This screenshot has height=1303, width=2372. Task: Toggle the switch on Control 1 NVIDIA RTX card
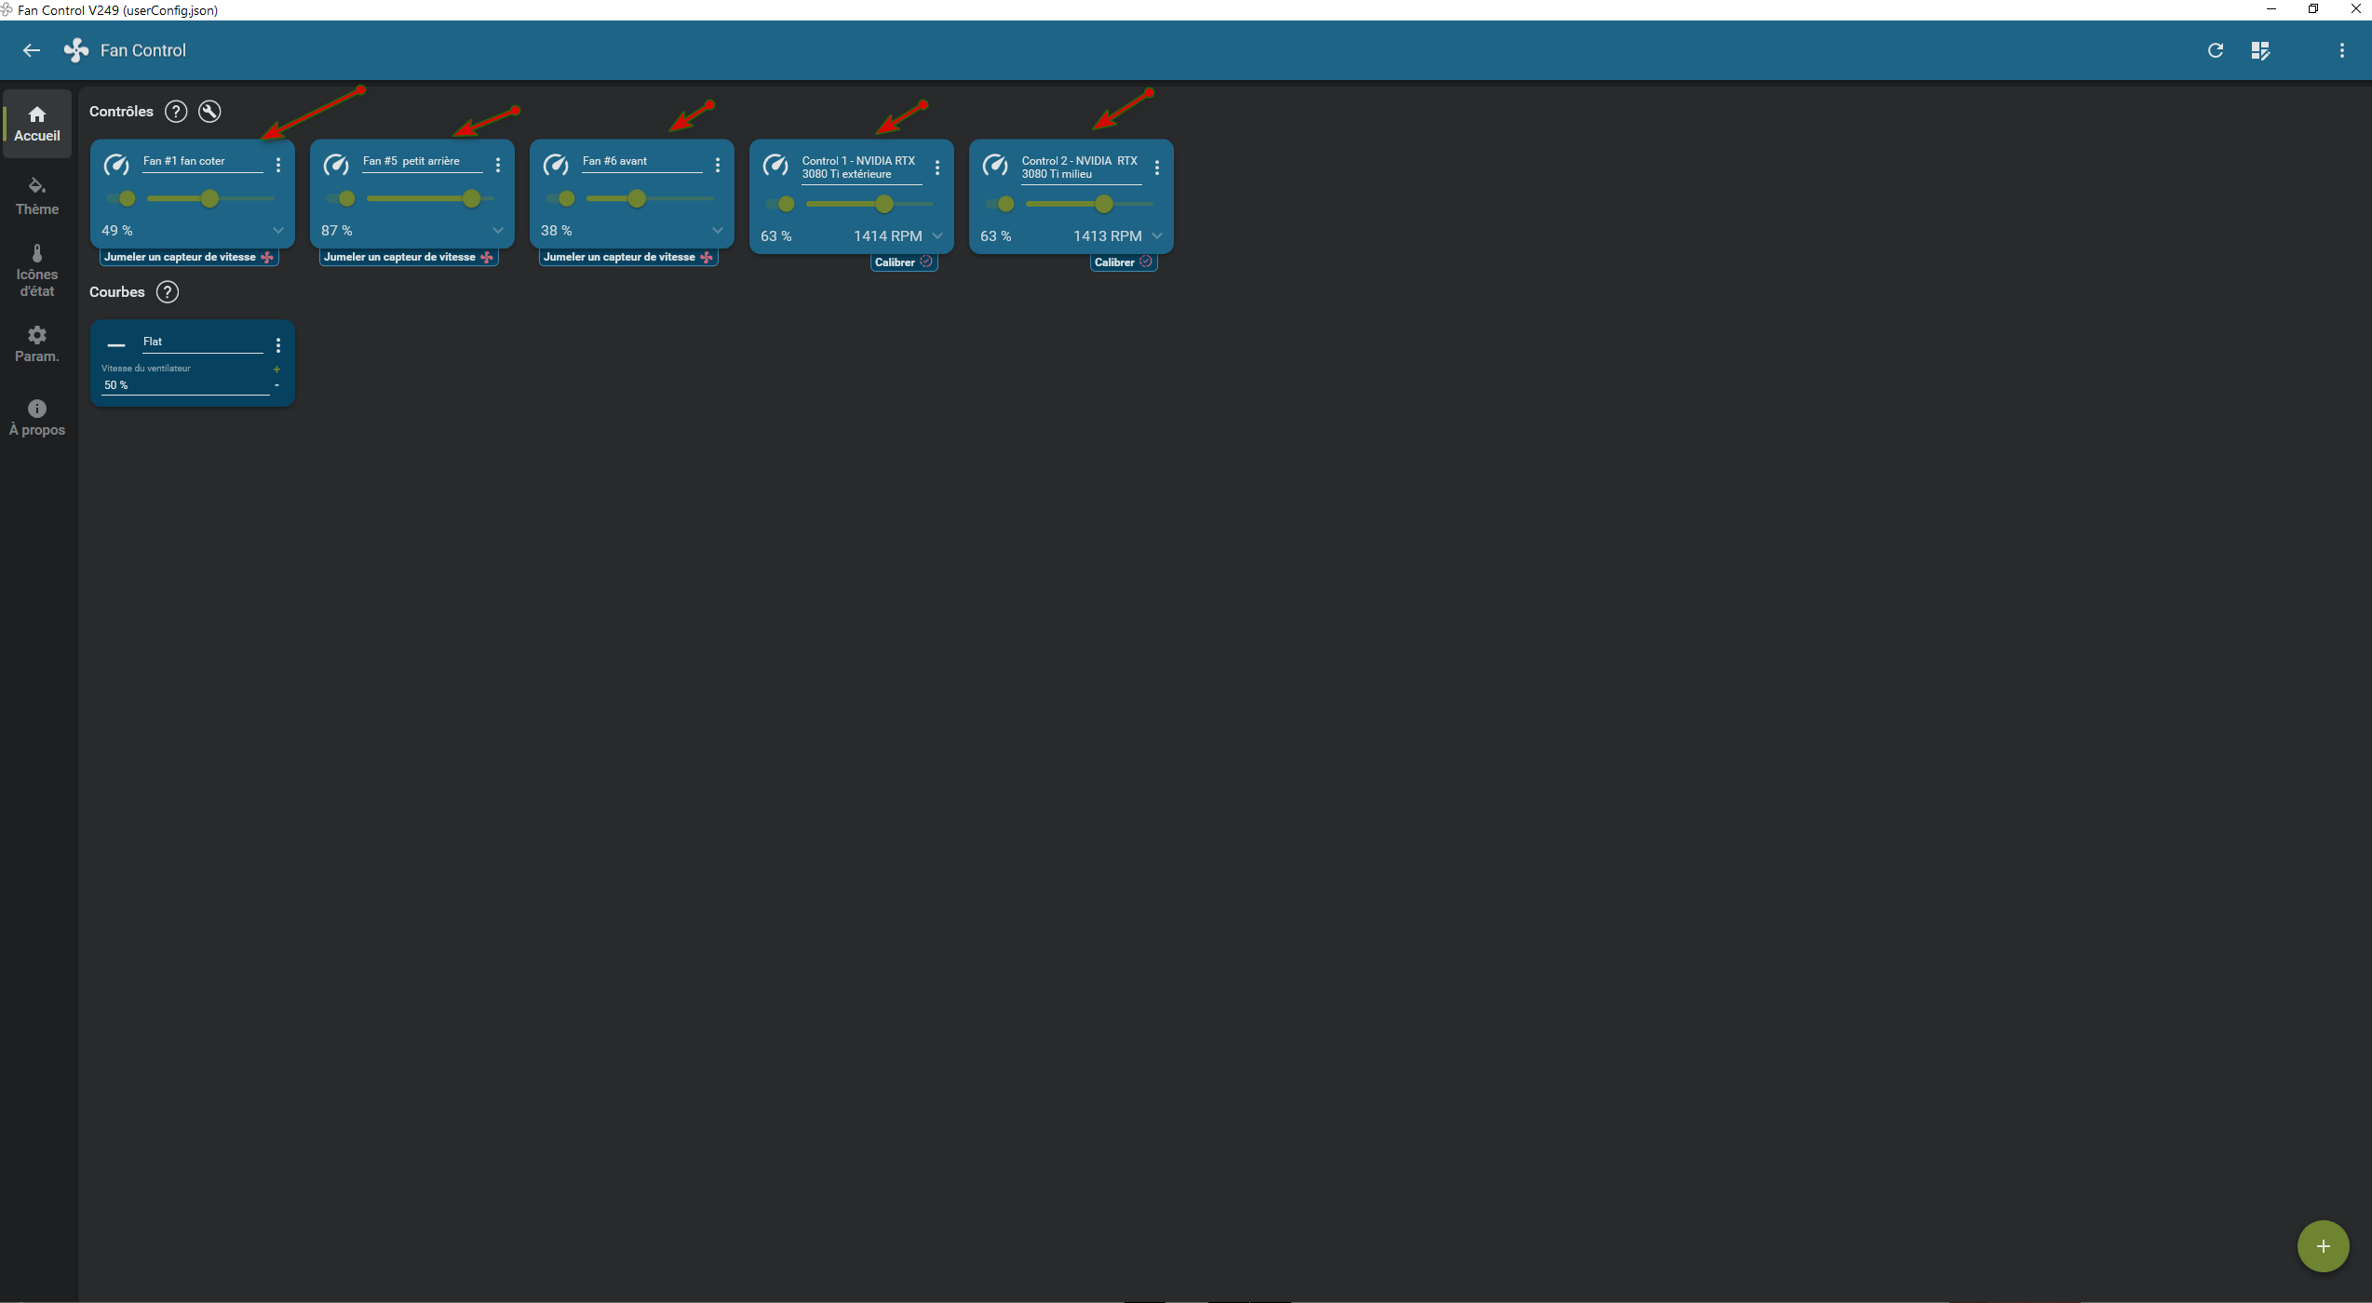pyautogui.click(x=781, y=204)
